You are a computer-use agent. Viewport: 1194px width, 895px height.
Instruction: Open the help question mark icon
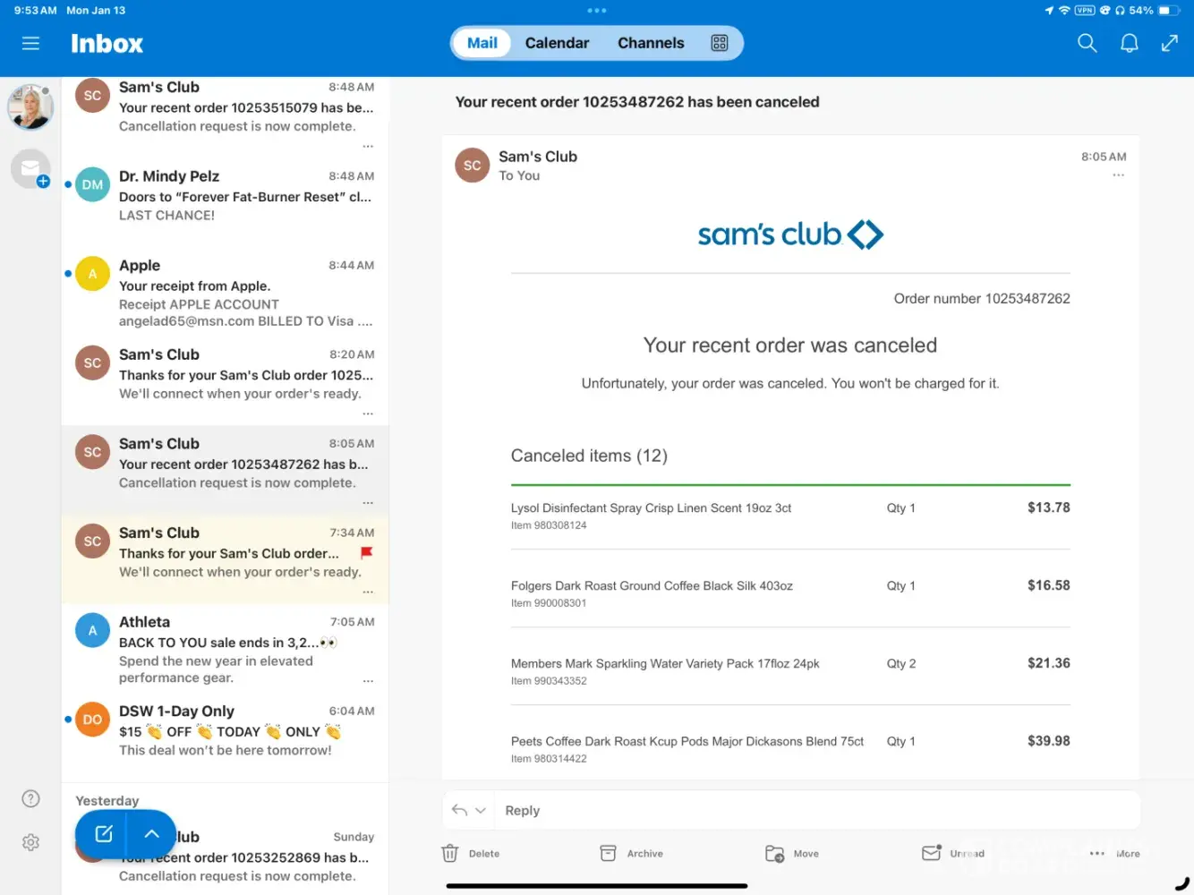(x=30, y=798)
